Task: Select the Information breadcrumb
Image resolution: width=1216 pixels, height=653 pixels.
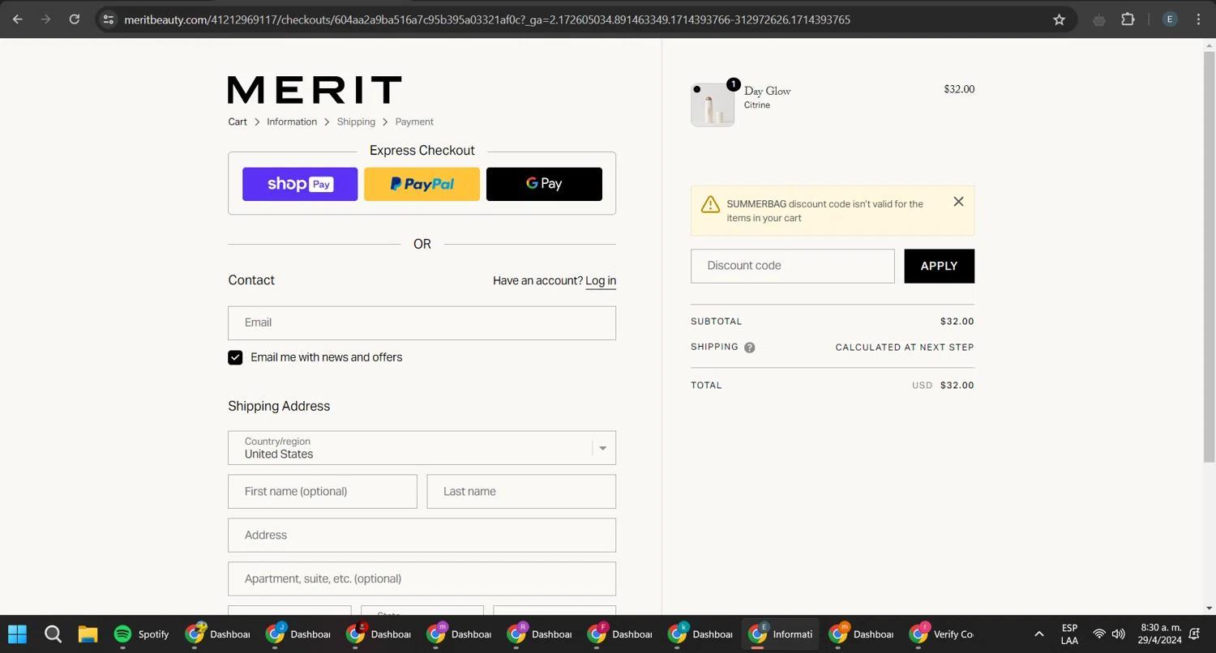Action: coord(292,122)
